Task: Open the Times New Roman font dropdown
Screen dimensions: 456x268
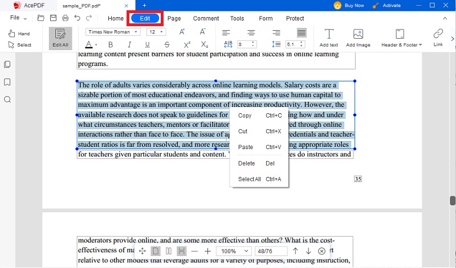Action: point(113,32)
